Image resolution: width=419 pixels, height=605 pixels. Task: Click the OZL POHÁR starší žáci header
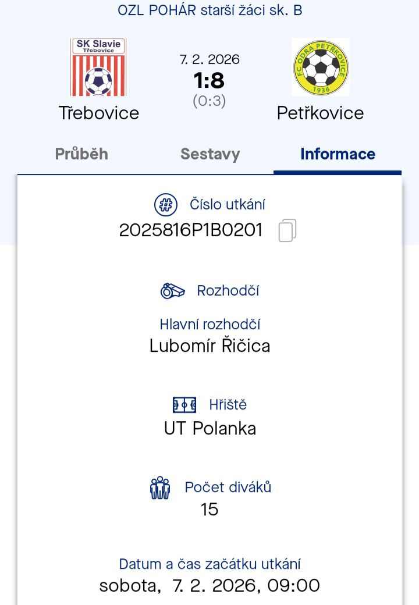click(210, 10)
